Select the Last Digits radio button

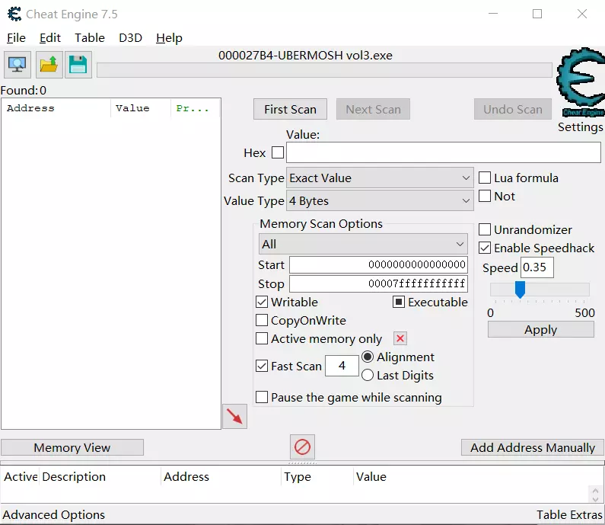(x=368, y=375)
